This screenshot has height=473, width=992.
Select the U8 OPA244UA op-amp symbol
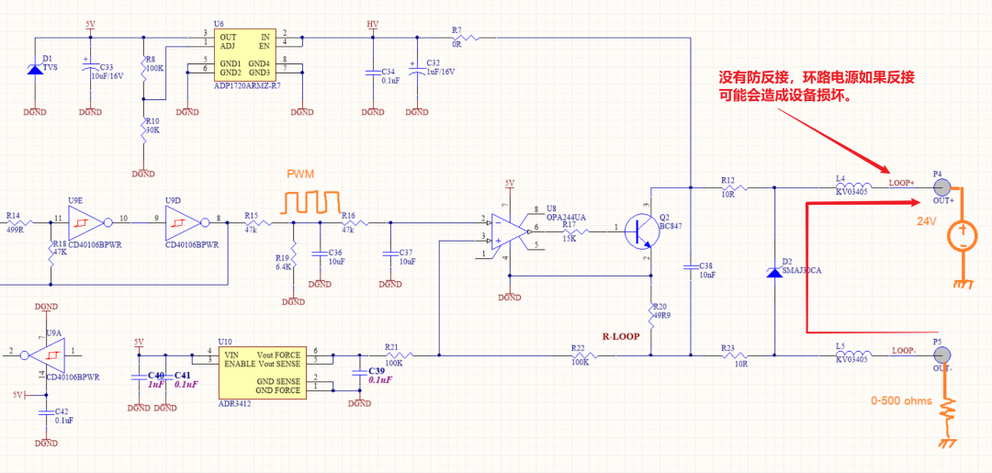(512, 231)
